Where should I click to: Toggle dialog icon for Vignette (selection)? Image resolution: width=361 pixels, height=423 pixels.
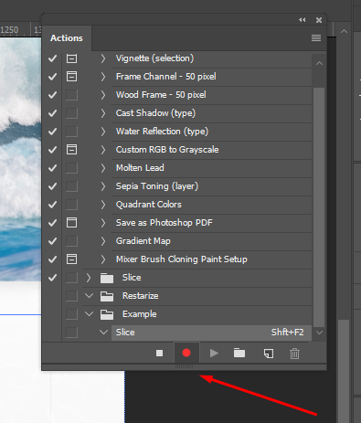[x=71, y=58]
